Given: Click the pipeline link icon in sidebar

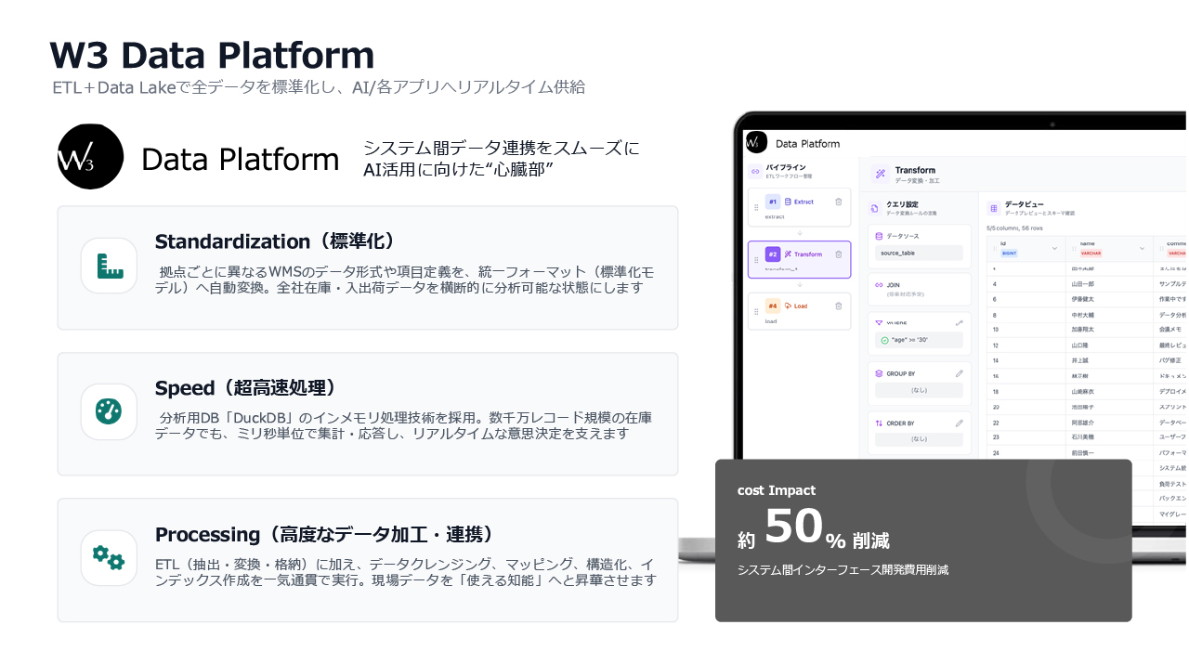Looking at the screenshot, I should 753,171.
